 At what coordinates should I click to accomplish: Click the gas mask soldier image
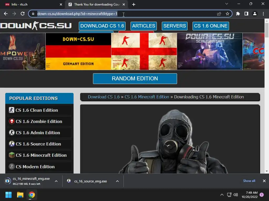173,142
